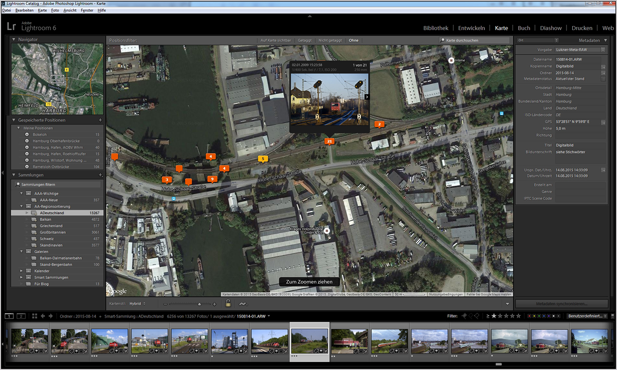Click in the 'Karte durchsuchen' search field
This screenshot has height=370, width=617.
(x=476, y=40)
